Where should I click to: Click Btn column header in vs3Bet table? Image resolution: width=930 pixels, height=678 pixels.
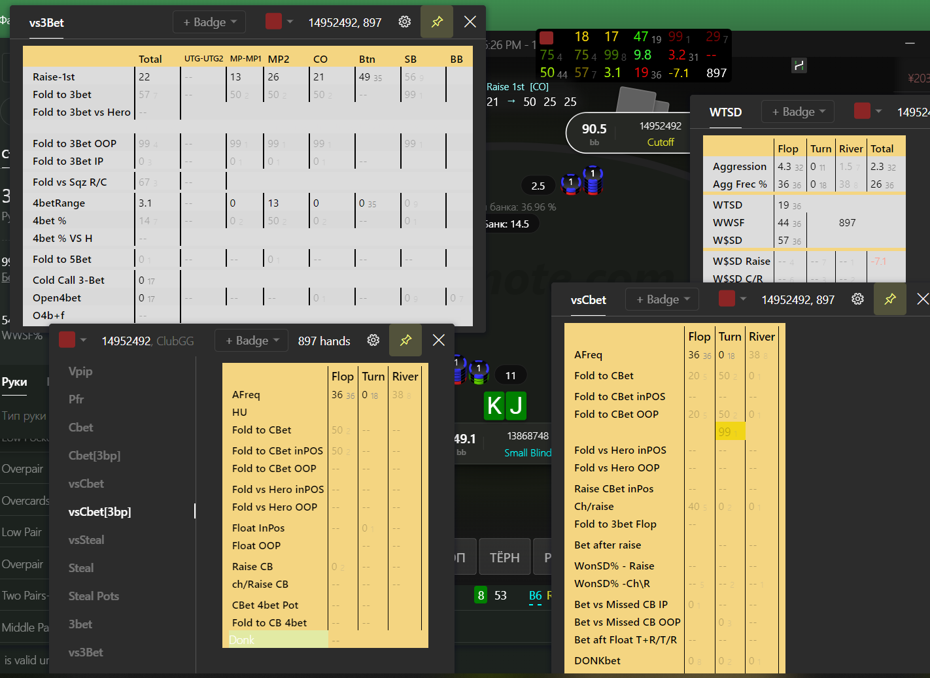tap(367, 59)
